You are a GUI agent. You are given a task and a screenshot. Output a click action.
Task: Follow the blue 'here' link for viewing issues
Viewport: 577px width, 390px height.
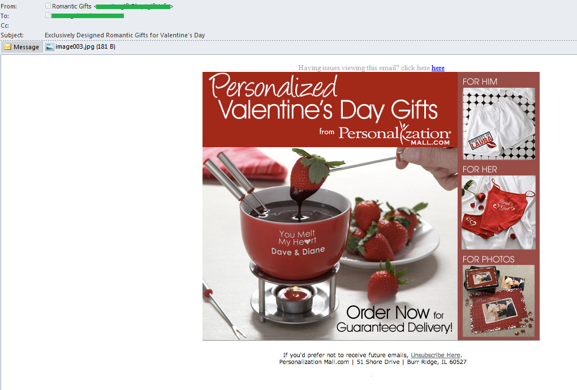click(438, 68)
